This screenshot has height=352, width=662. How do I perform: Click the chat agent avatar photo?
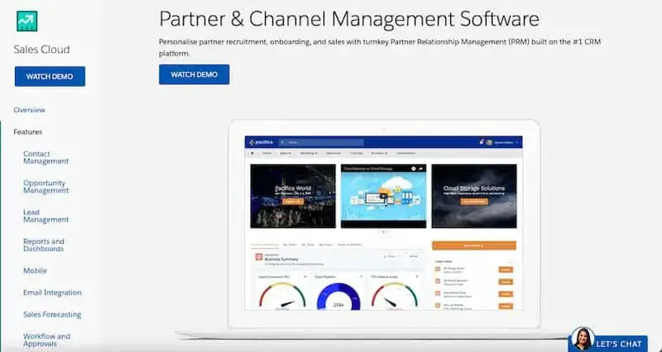click(x=582, y=339)
